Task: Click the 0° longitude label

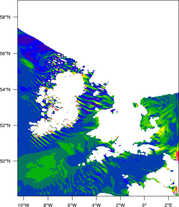Action: [x=144, y=205]
